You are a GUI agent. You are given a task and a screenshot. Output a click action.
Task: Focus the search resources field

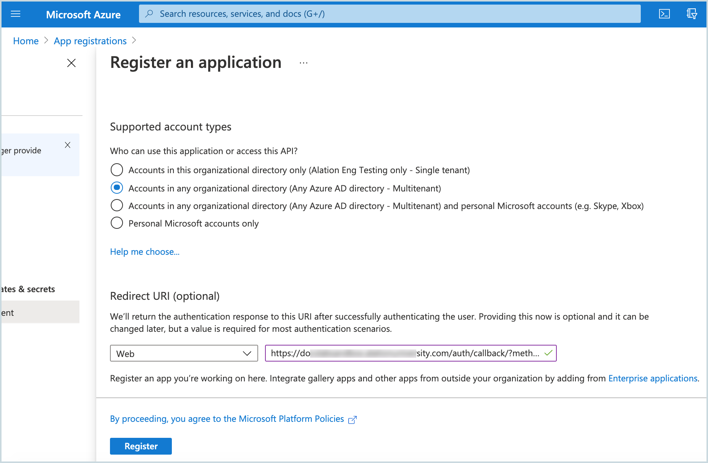(390, 14)
